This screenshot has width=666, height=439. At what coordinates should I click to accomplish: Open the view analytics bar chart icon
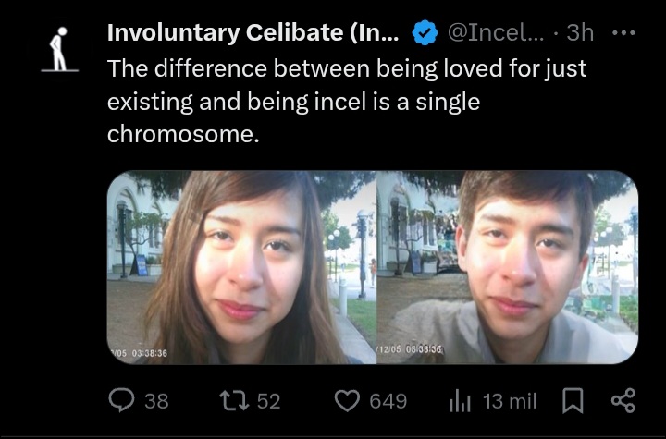[461, 400]
